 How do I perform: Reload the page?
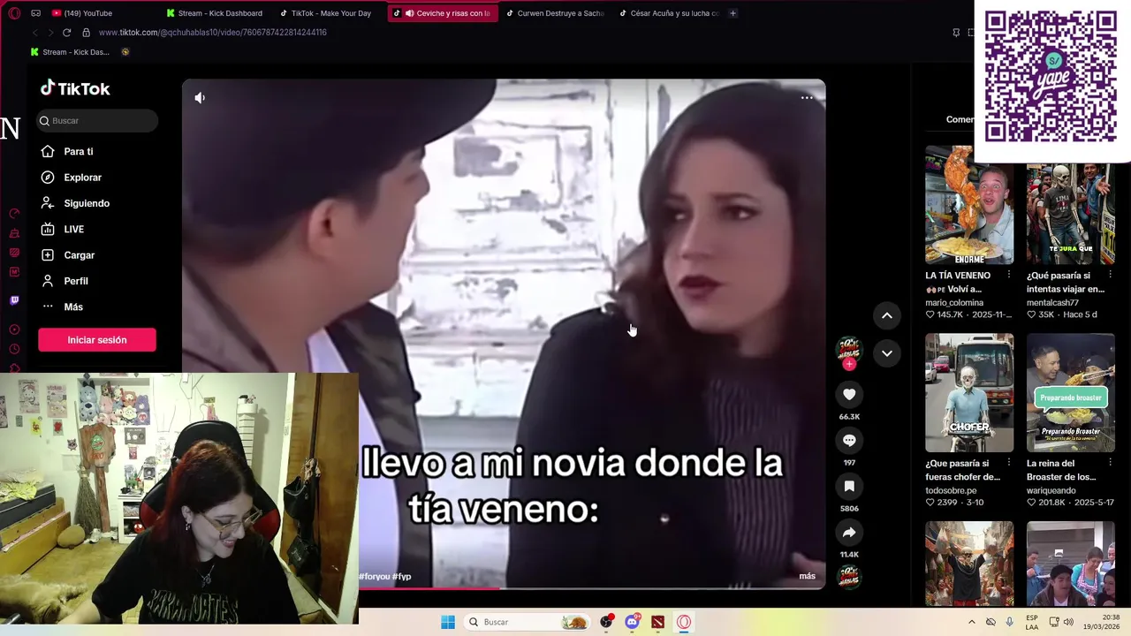point(66,33)
